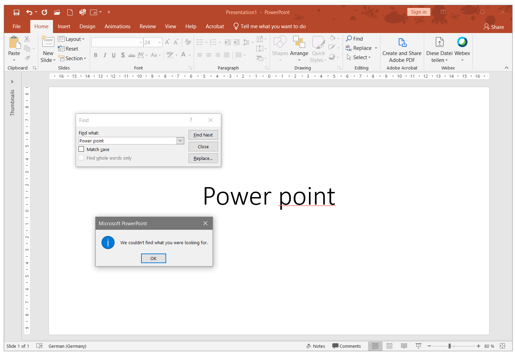Open the Find tool in the Editing group

pyautogui.click(x=354, y=39)
